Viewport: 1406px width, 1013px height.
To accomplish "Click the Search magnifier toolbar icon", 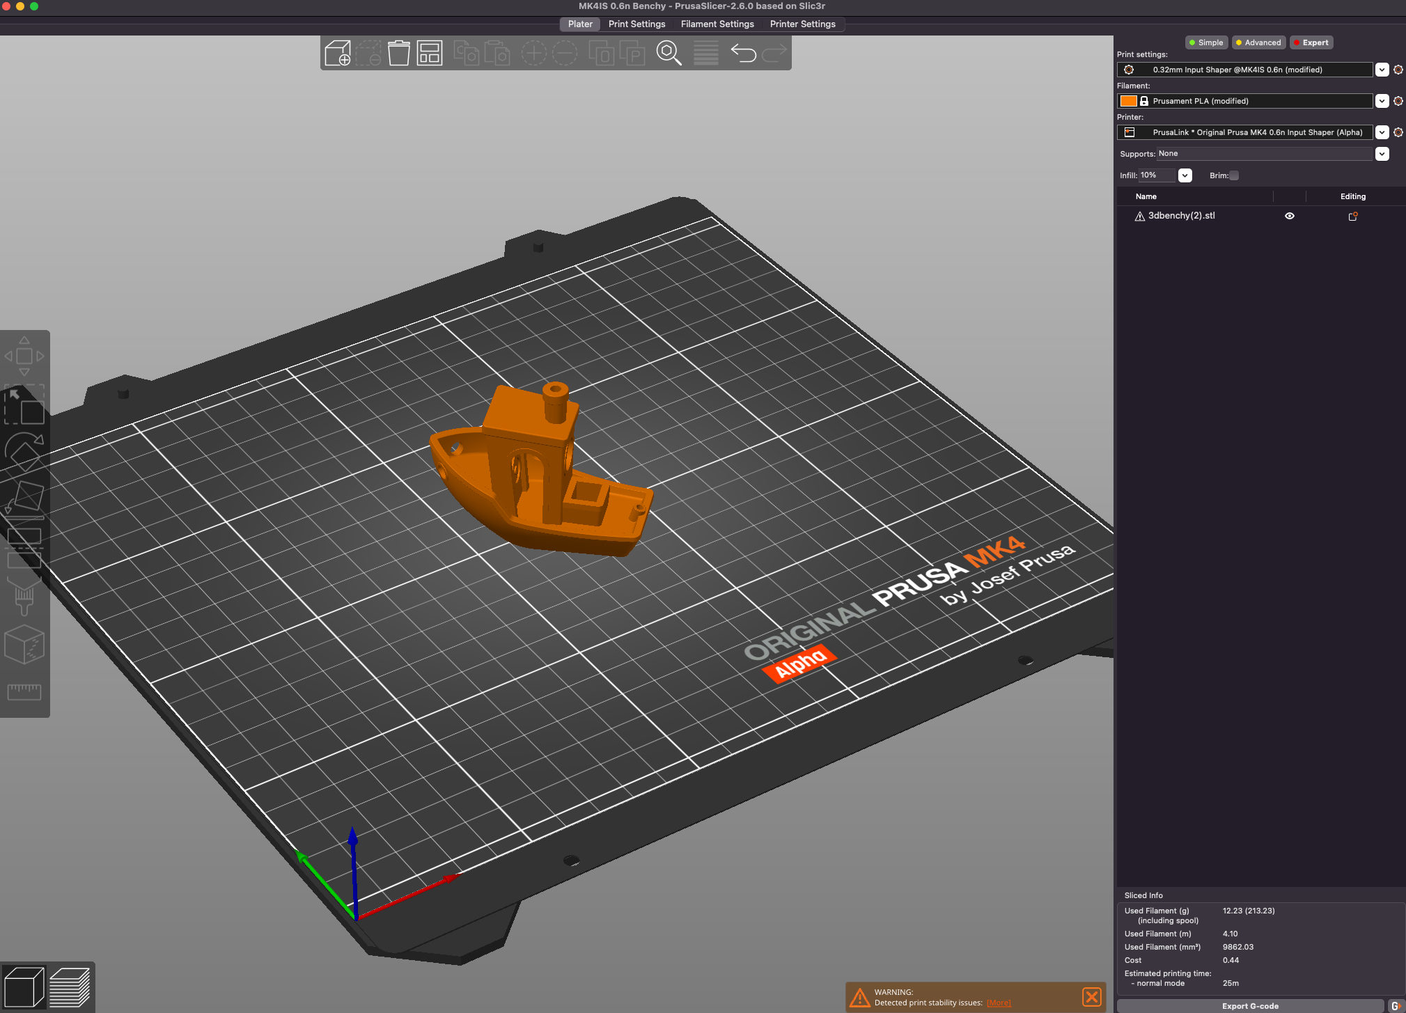I will 669,53.
